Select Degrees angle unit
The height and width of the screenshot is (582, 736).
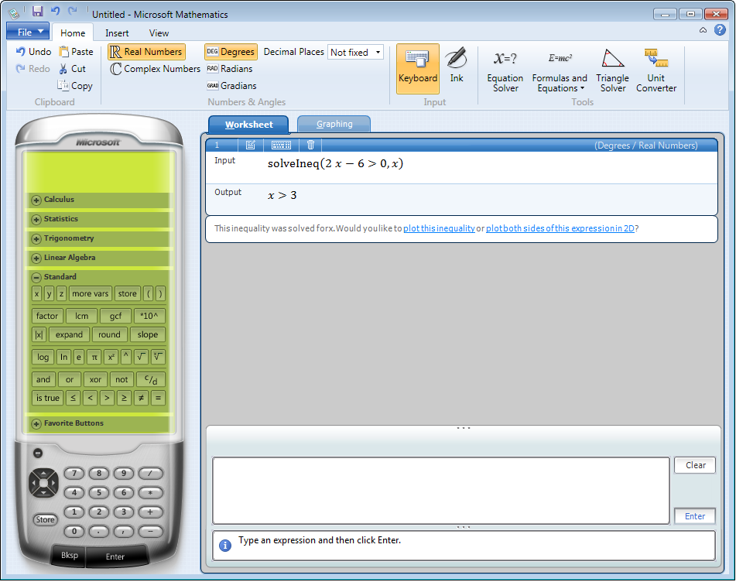tap(231, 52)
